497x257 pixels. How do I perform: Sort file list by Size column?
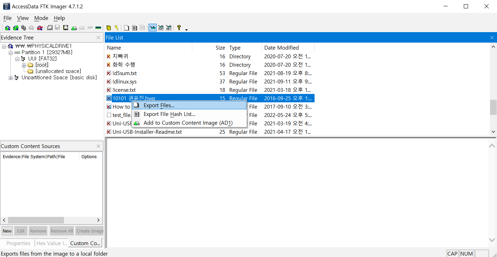(210, 48)
